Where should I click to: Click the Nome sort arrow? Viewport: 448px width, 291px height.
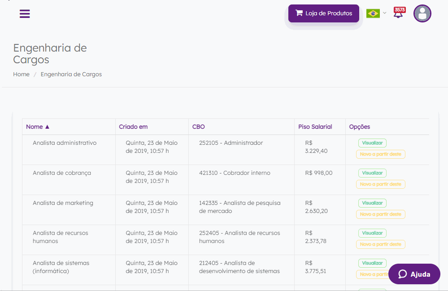[48, 127]
